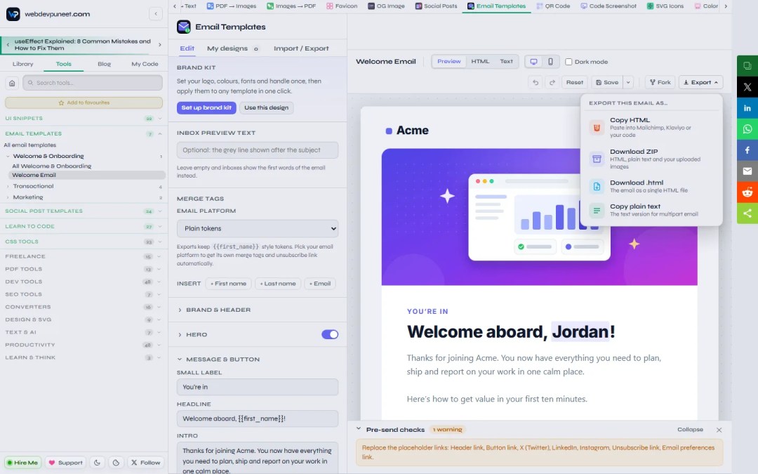758x474 pixels.
Task: Expand the Transactional templates group
Action: (x=83, y=186)
